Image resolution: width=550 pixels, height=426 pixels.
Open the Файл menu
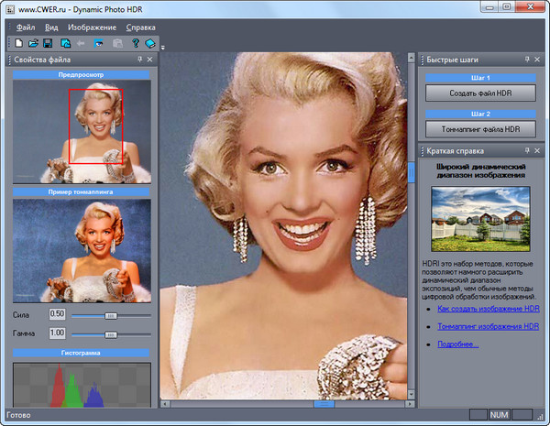[26, 27]
